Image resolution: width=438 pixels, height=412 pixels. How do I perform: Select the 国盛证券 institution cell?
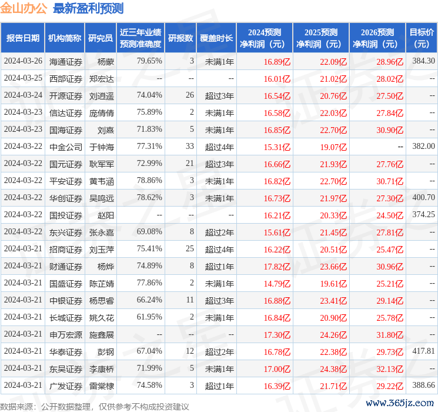[x=66, y=284]
